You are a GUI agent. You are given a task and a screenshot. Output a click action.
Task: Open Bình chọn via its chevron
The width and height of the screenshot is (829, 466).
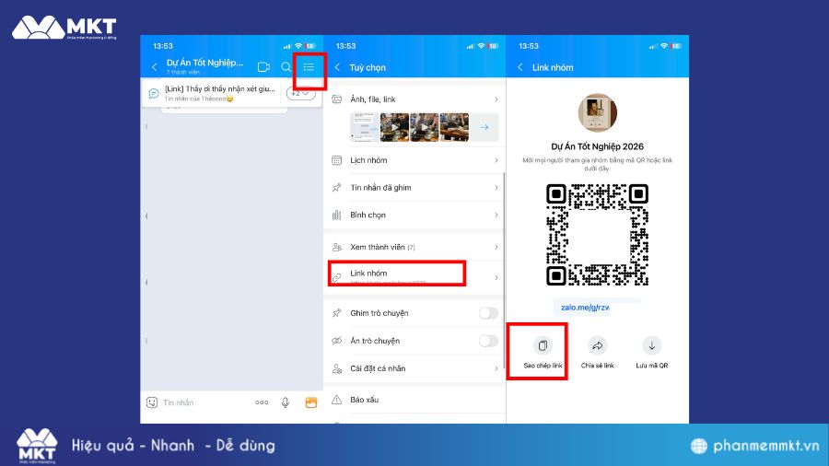point(496,215)
